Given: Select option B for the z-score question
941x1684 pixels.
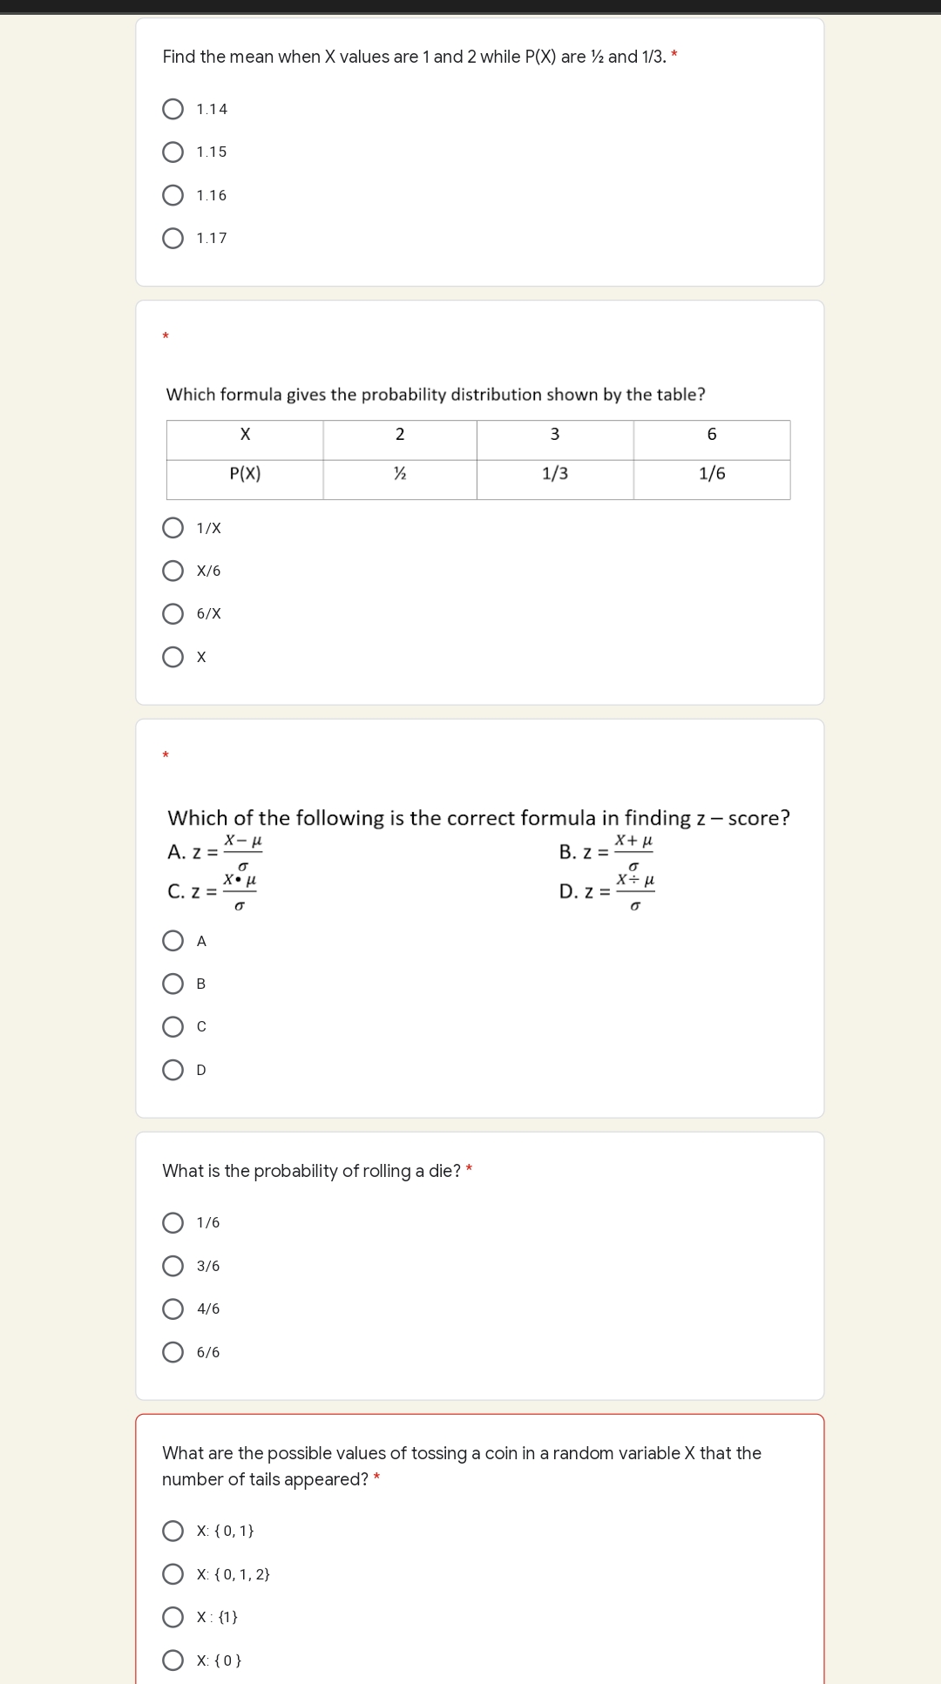Looking at the screenshot, I should pos(173,983).
